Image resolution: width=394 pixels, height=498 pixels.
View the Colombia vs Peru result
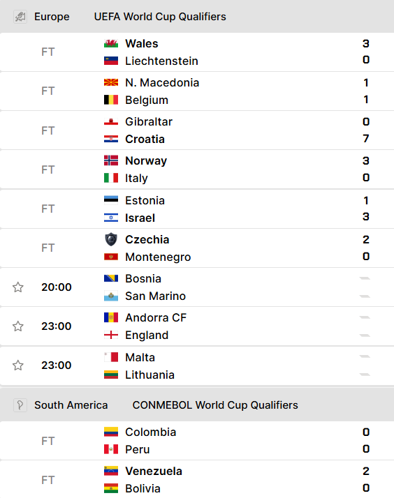tap(197, 441)
